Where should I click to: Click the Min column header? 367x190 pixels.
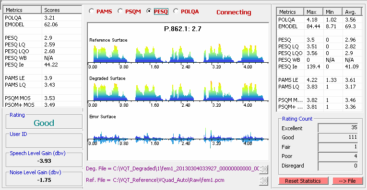[x=332, y=12]
